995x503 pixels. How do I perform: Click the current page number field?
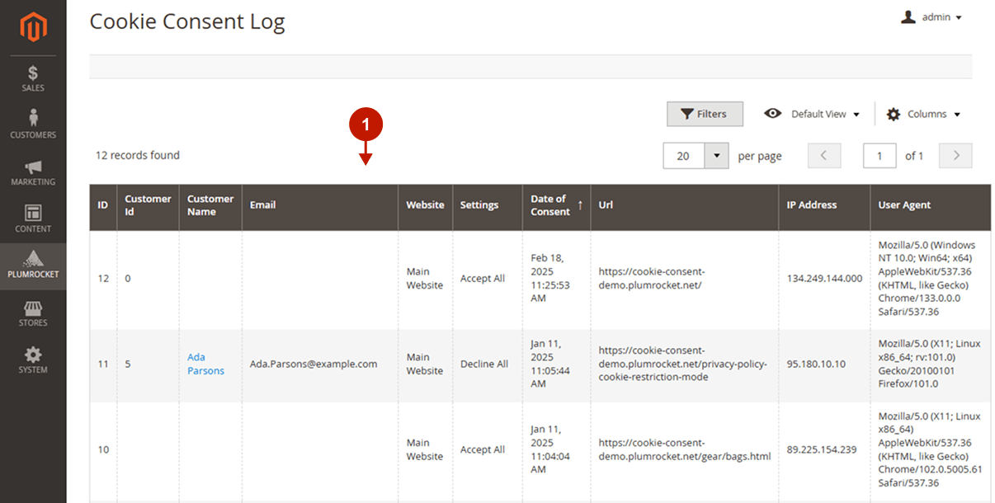[x=879, y=156]
